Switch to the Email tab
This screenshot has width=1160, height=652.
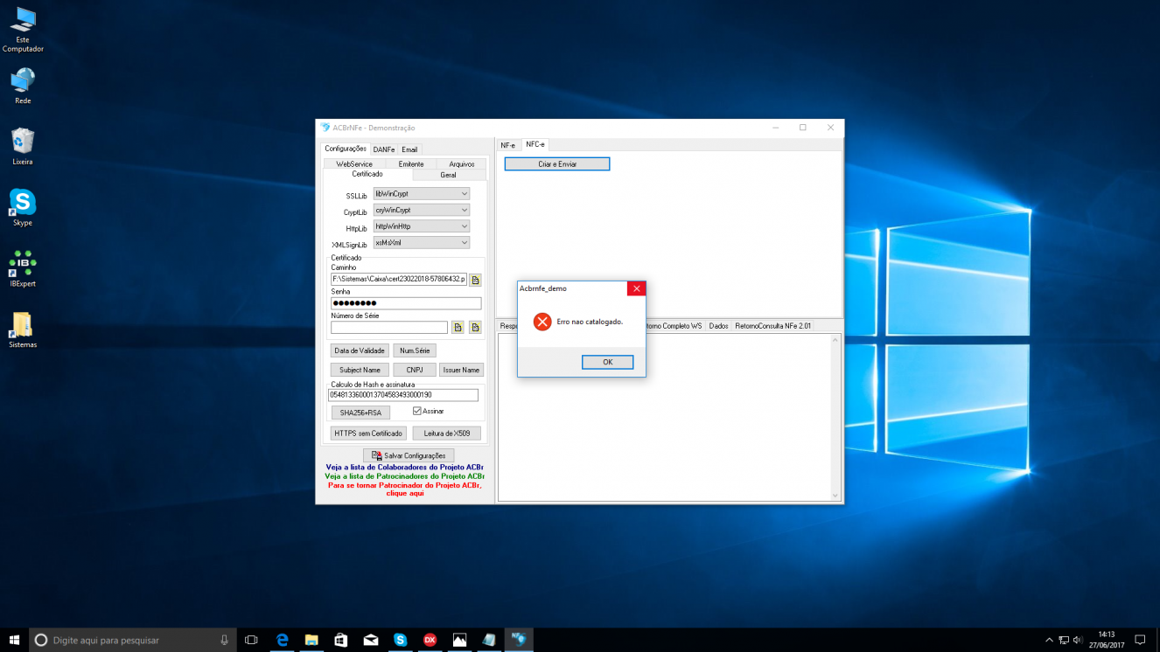tap(409, 149)
